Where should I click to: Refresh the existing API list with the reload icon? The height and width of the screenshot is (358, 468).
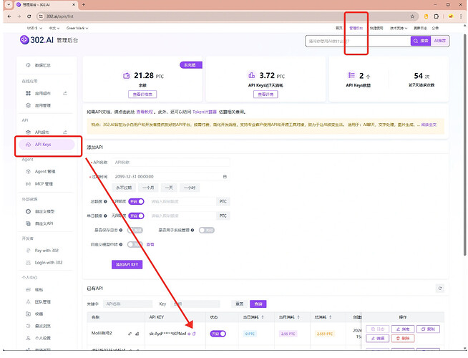pyautogui.click(x=439, y=289)
